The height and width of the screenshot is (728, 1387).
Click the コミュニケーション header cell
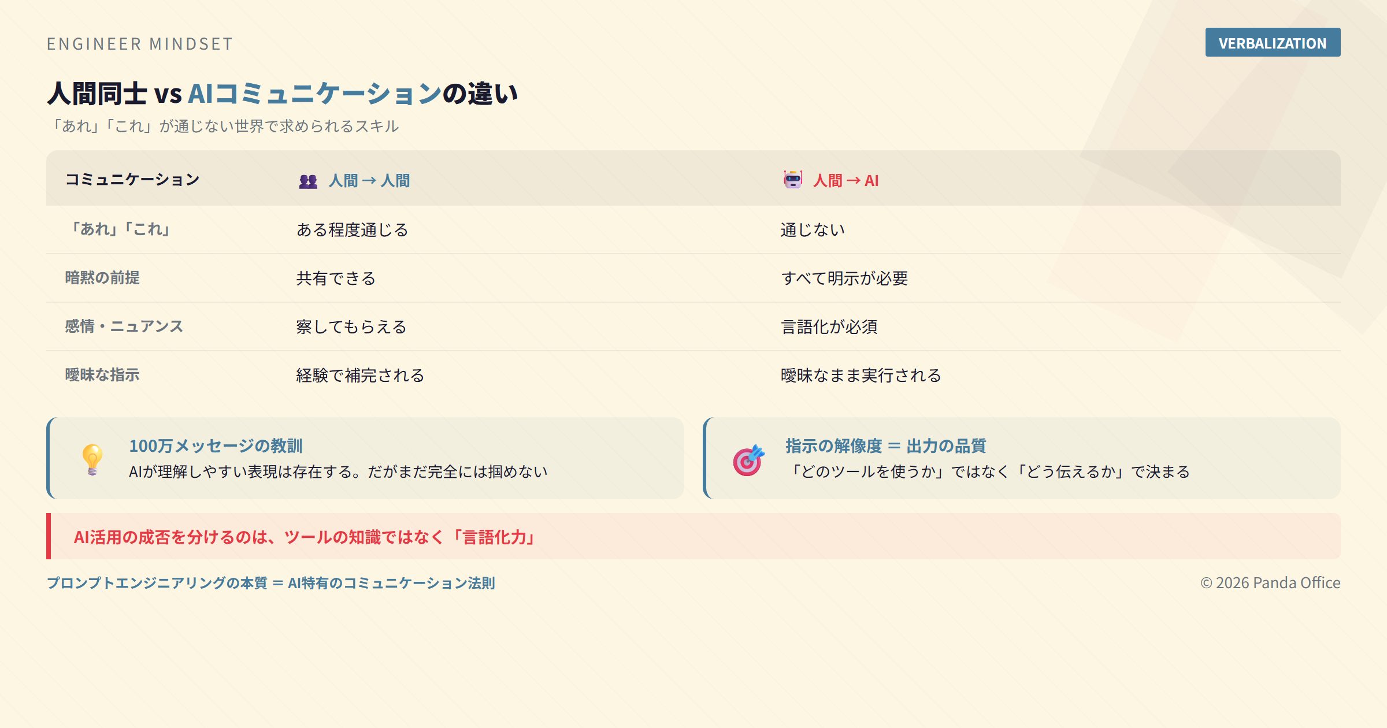(x=132, y=180)
